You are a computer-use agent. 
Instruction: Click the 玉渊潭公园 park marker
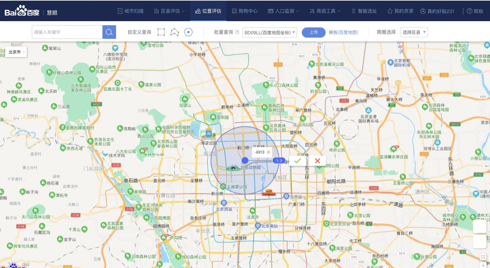pyautogui.click(x=223, y=187)
